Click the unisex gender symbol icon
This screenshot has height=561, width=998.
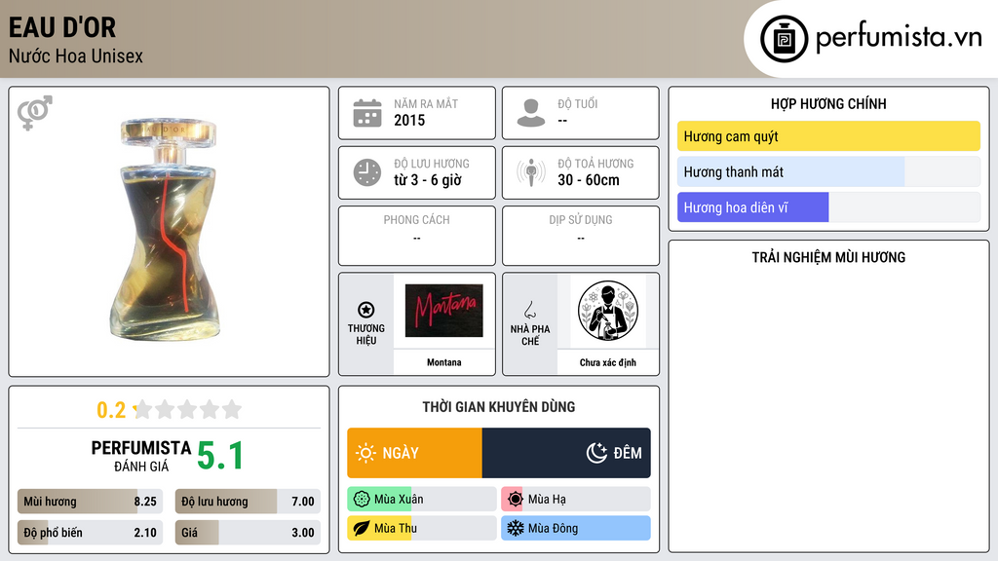pos(35,113)
